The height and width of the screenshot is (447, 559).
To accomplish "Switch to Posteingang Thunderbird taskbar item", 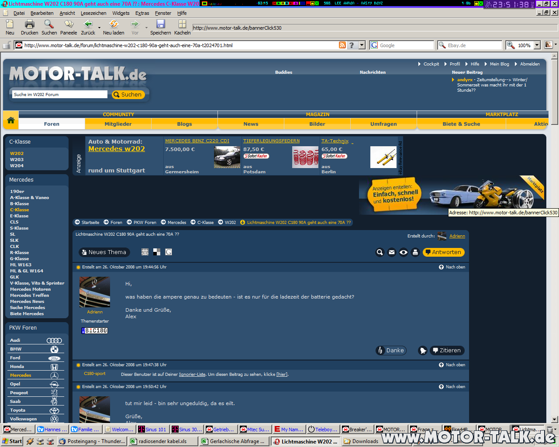I will tap(93, 441).
